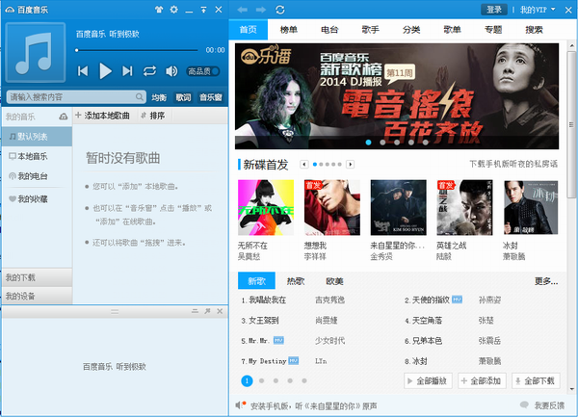
Task: Click the 新碟首发 previous arrow
Action: tap(304, 164)
